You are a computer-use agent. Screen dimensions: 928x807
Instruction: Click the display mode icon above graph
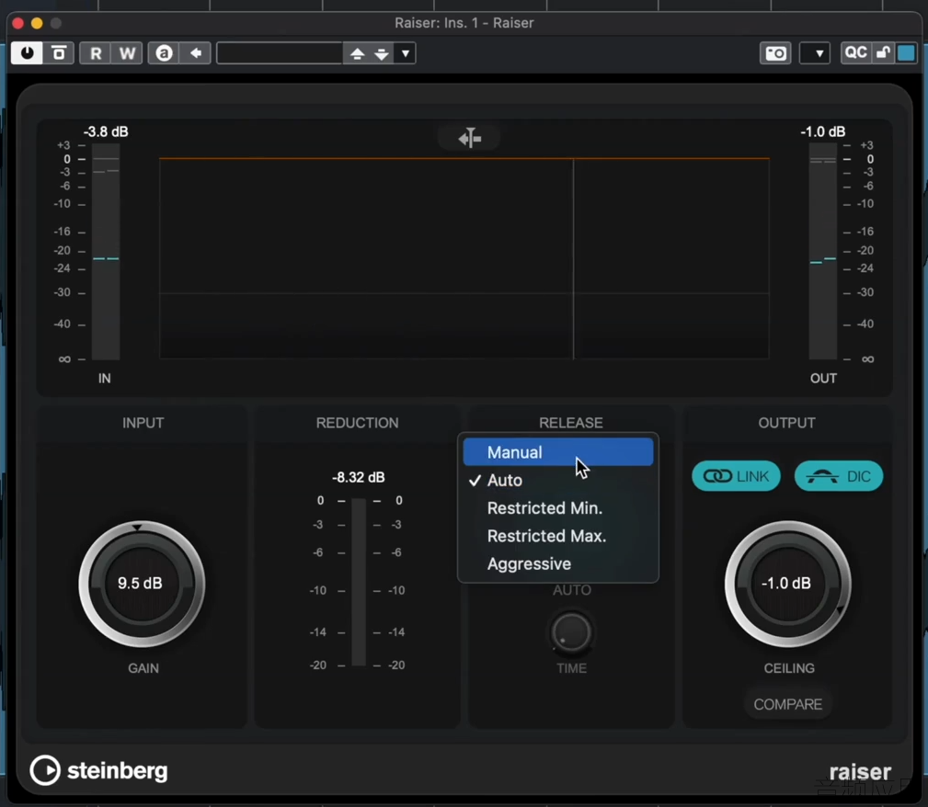469,139
